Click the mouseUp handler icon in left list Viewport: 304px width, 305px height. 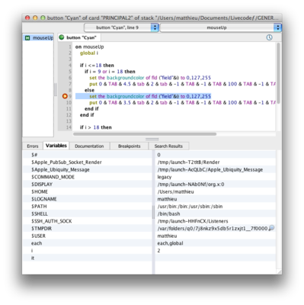tap(27, 38)
